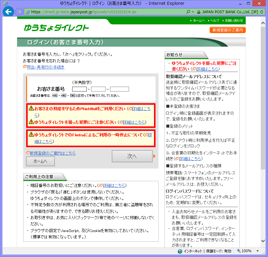This screenshot has height=257, width=268.
Task: Click the browser Forward arrow button
Action: [x=19, y=12]
